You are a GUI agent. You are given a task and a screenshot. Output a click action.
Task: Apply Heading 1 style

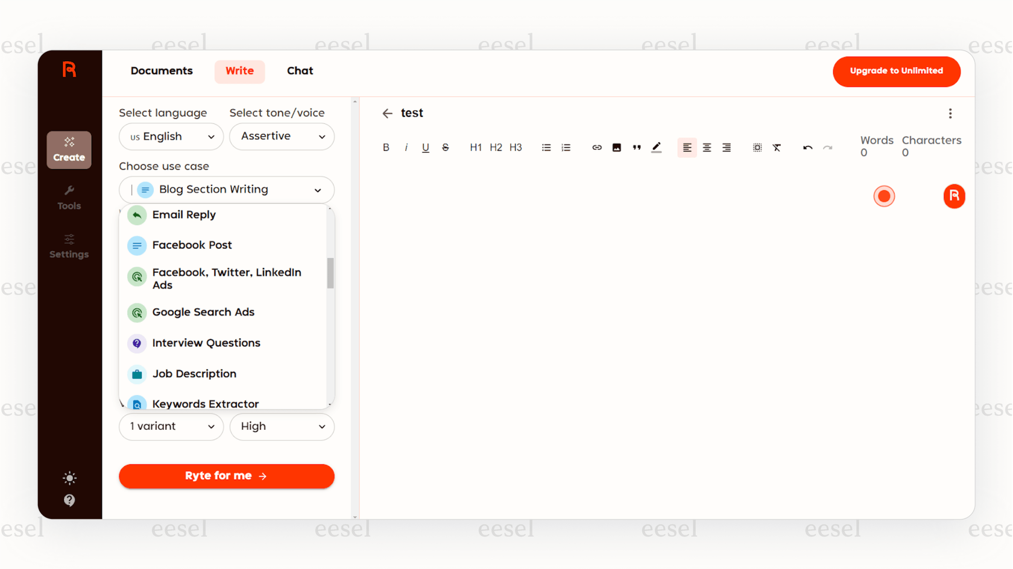[476, 147]
